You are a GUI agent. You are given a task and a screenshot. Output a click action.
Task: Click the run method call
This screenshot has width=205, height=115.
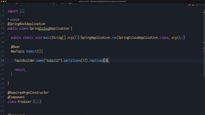tap(114, 38)
